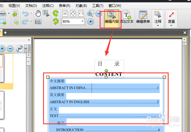Click the Fit Page view icon
Image resolution: width=191 pixels, height=132 pixels.
[x=73, y=14]
